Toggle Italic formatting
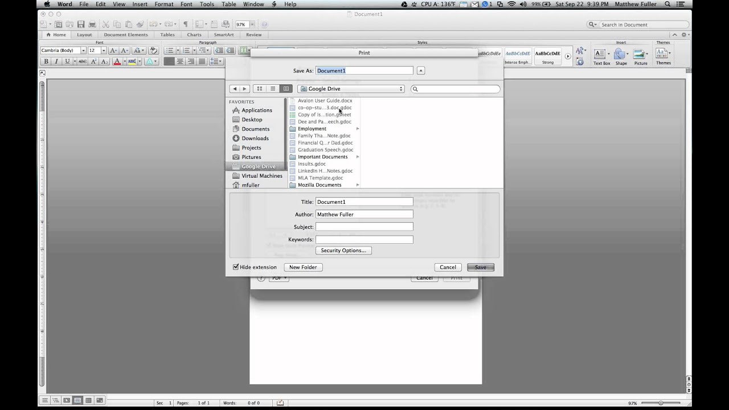Viewport: 729px width, 410px height. (57, 61)
